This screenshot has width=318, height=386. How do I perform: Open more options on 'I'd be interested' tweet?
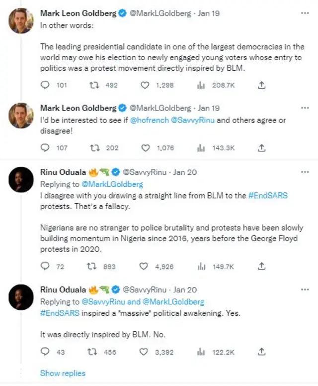305,108
